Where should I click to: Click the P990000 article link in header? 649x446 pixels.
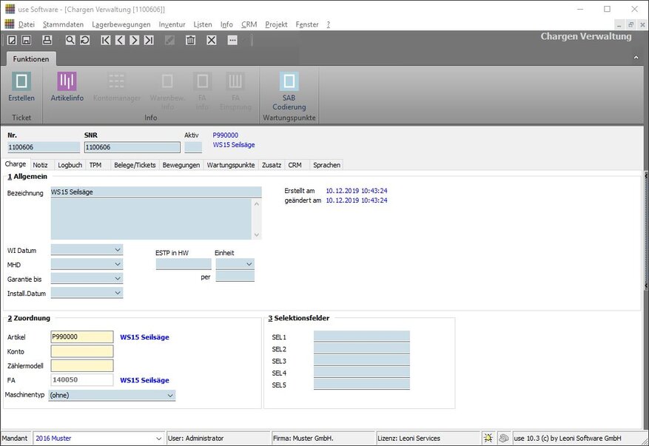(x=225, y=135)
